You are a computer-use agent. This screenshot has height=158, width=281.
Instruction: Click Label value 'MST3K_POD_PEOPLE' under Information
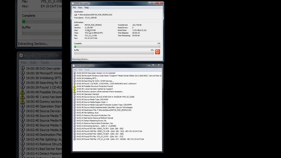click(x=93, y=25)
